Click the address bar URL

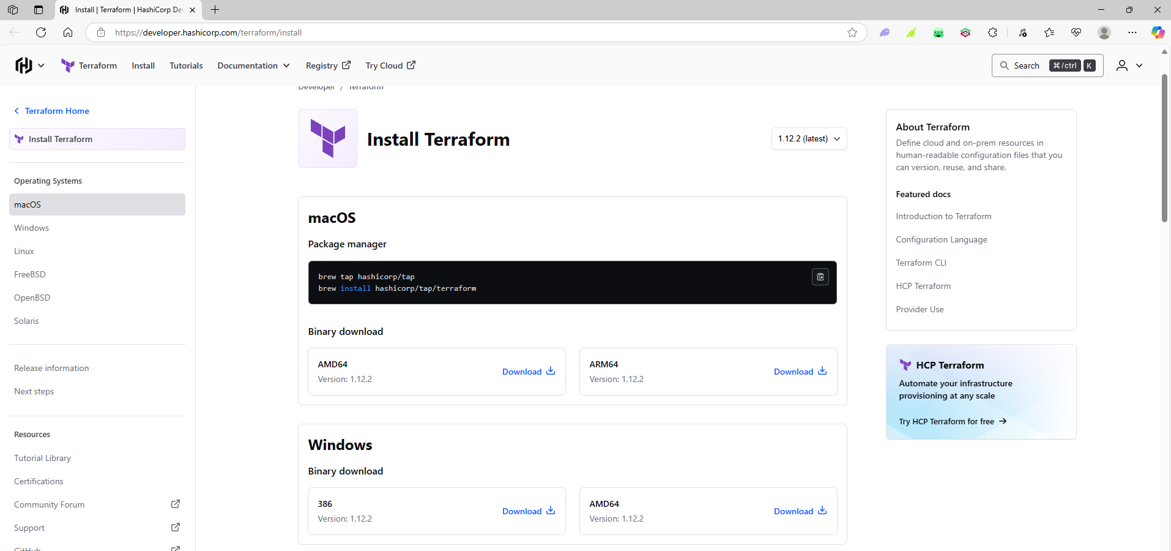[x=208, y=32]
